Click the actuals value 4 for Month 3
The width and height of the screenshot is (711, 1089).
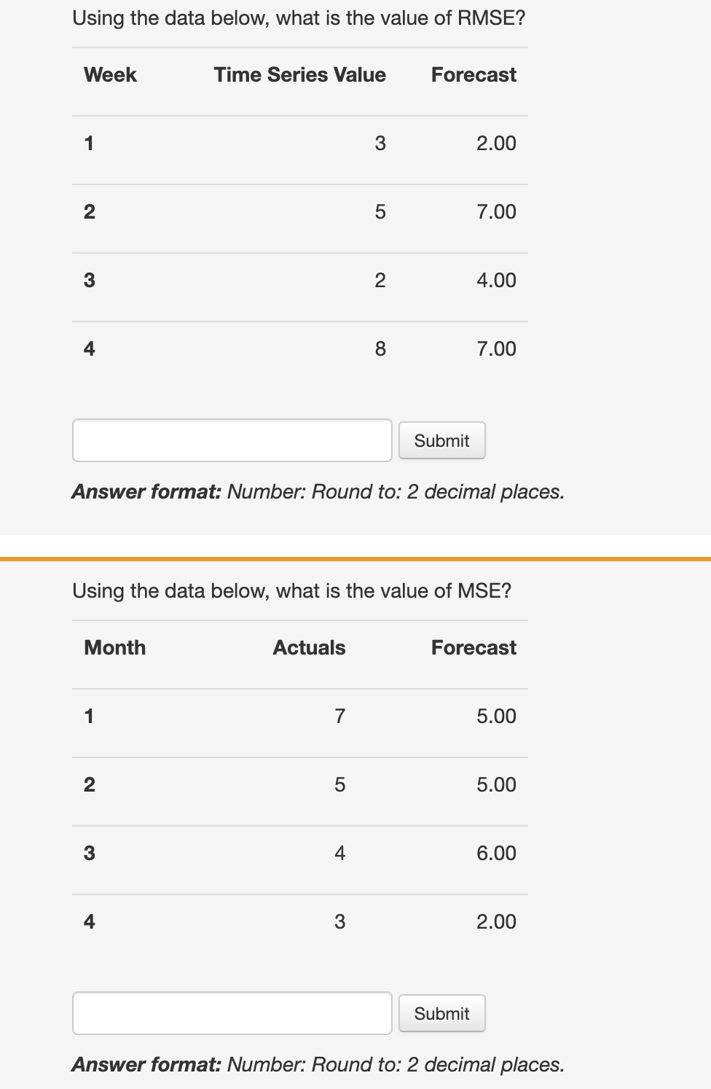coord(339,853)
